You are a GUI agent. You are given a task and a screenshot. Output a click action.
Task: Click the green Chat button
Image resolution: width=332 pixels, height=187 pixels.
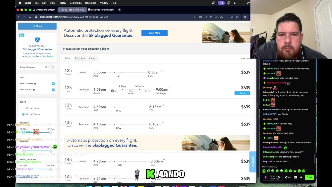point(309,177)
